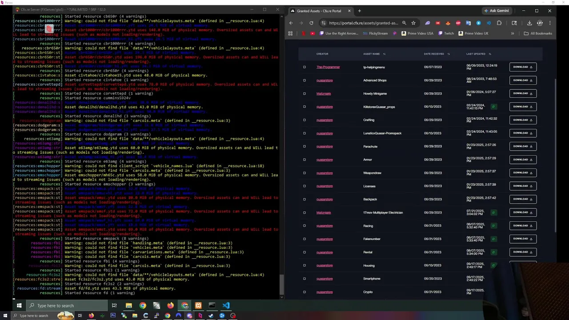Open Prime Video UK bookmark
Screen dimensions: 569x320
473,33
